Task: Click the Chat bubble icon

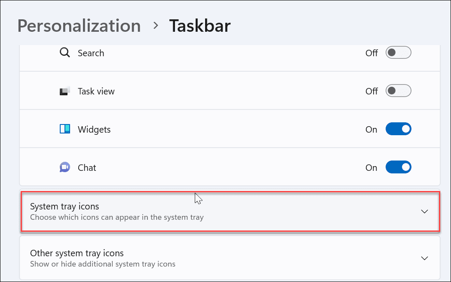Action: pos(64,167)
